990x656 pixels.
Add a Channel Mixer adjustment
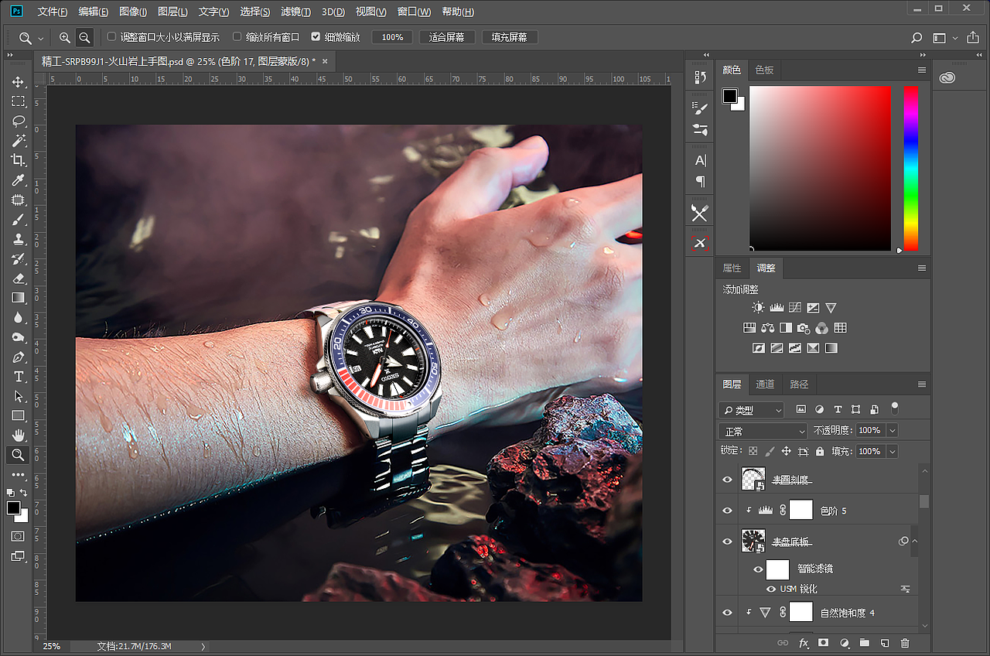click(821, 328)
